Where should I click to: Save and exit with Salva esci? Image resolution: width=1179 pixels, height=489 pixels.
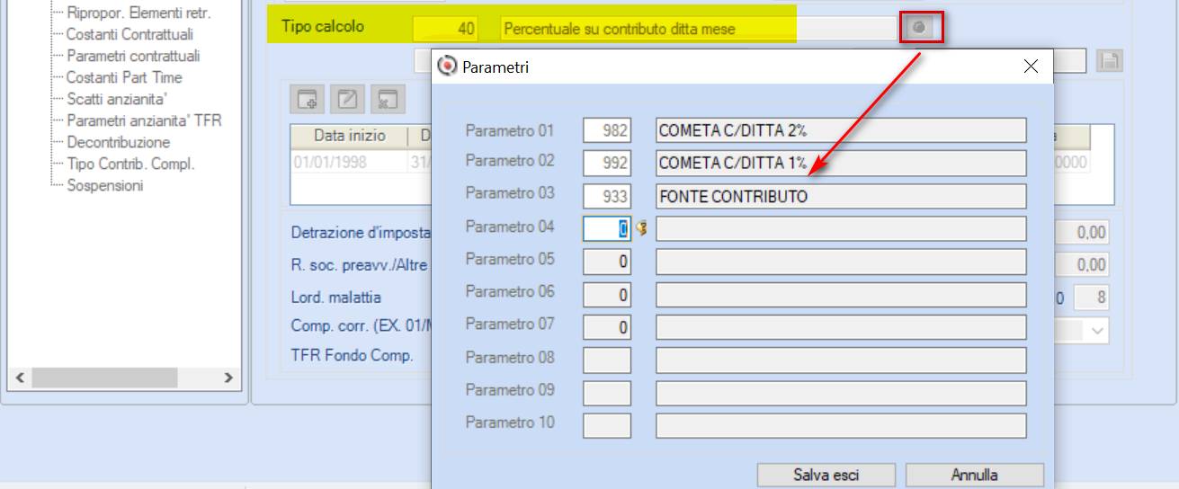pos(826,475)
